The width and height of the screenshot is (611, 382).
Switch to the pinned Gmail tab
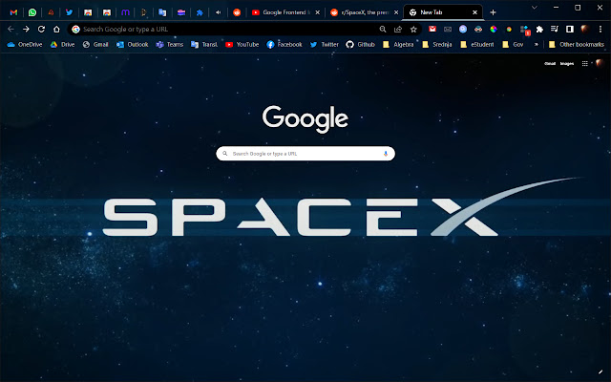13,12
